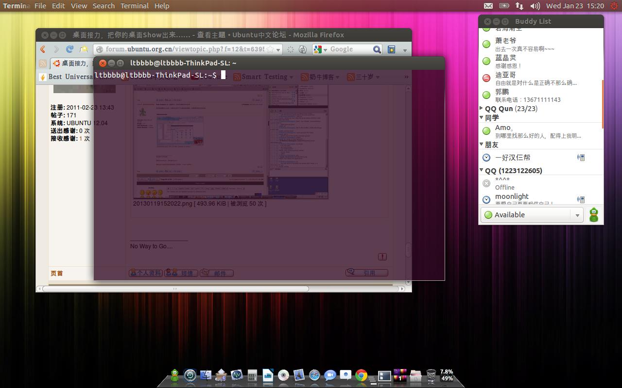The width and height of the screenshot is (622, 388).
Task: Open the file folders icon in the dock
Action: point(415,375)
